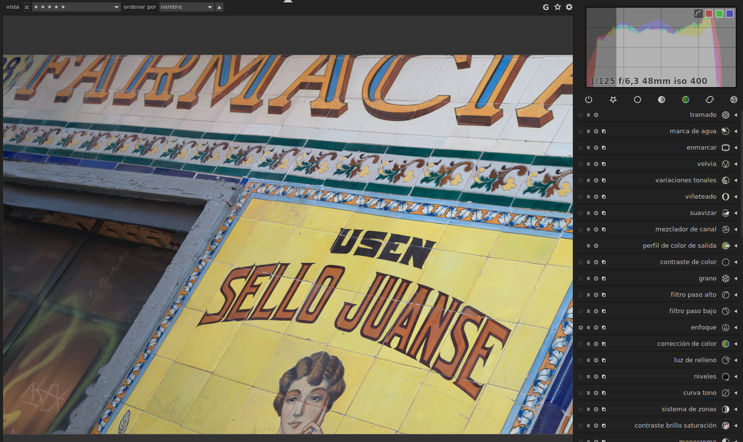
Task: Toggle star overlays icon in top bar
Action: (558, 7)
